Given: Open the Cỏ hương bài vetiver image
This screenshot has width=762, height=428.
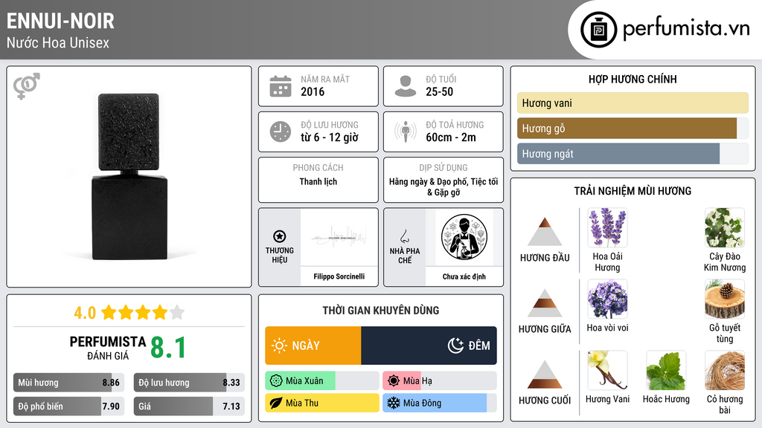Looking at the screenshot, I should pyautogui.click(x=725, y=370).
